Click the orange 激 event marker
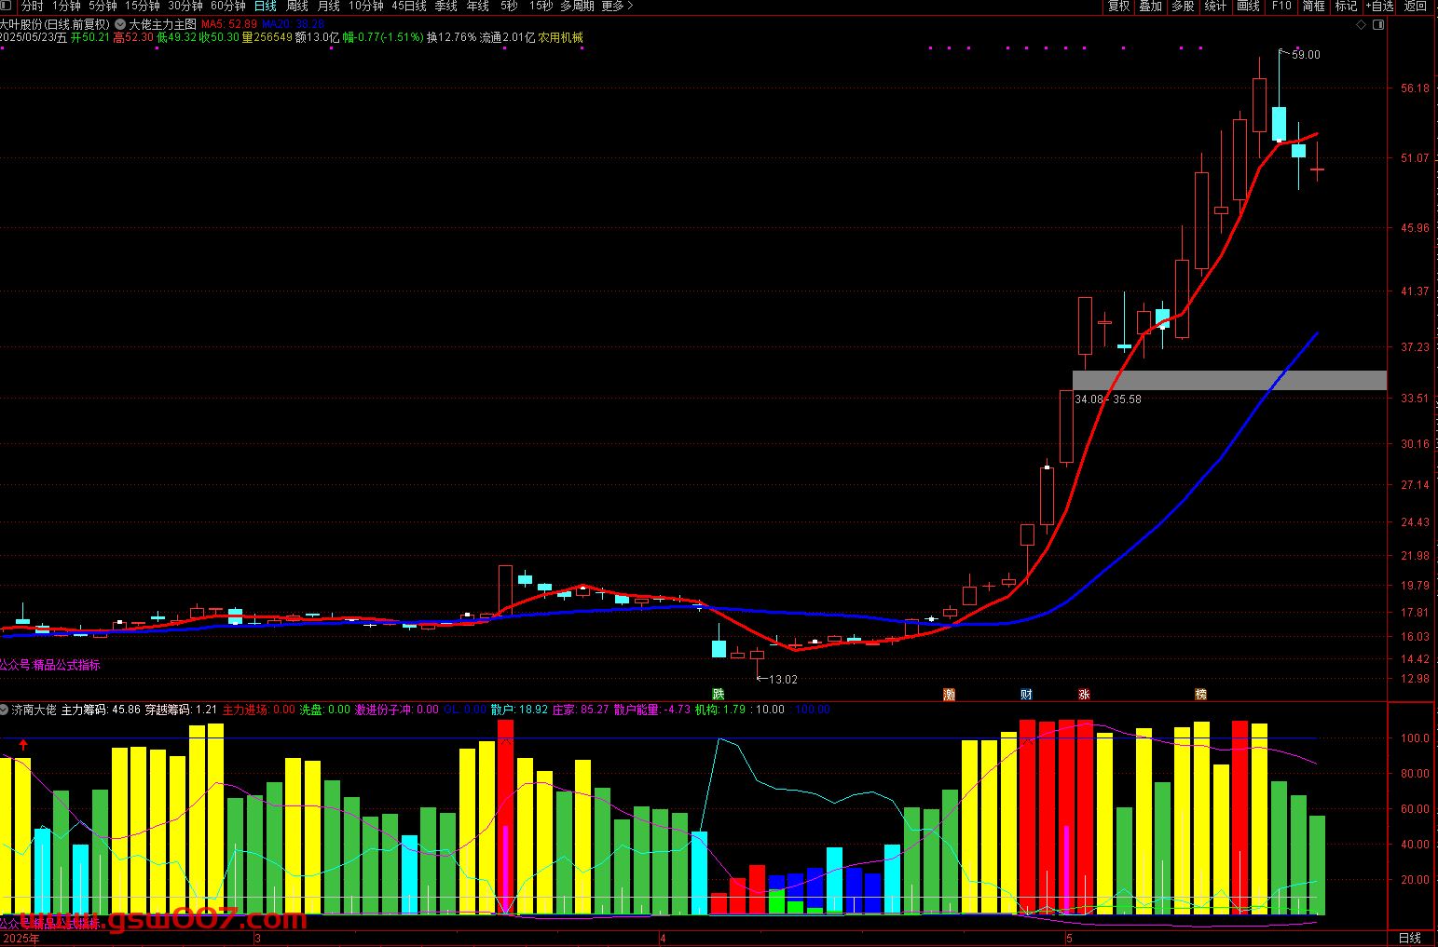This screenshot has height=947, width=1438. 950,695
